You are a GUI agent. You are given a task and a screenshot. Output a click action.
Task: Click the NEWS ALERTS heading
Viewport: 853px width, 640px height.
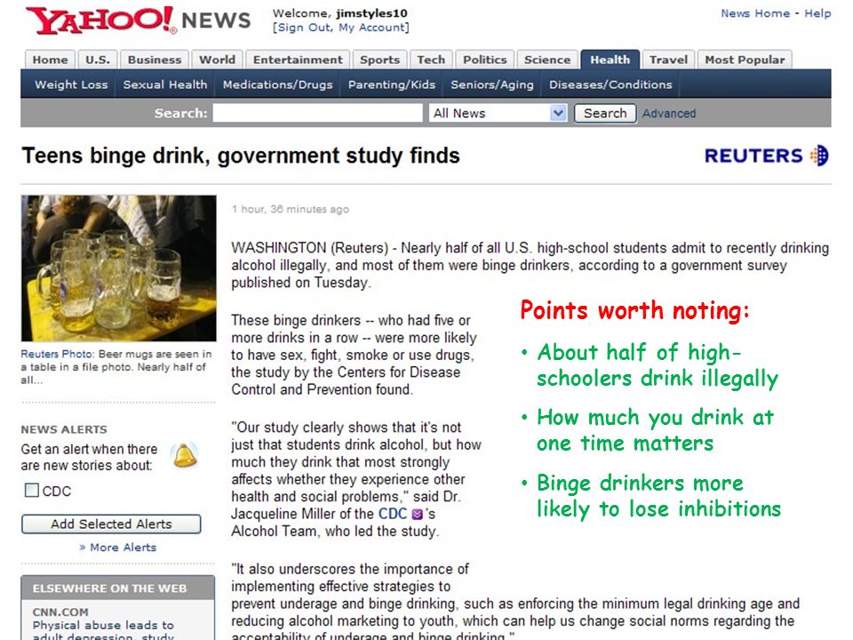pos(64,429)
